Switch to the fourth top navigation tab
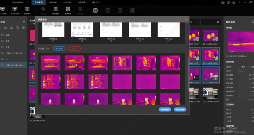Viewport: 254px width, 135px height. click(x=81, y=2)
